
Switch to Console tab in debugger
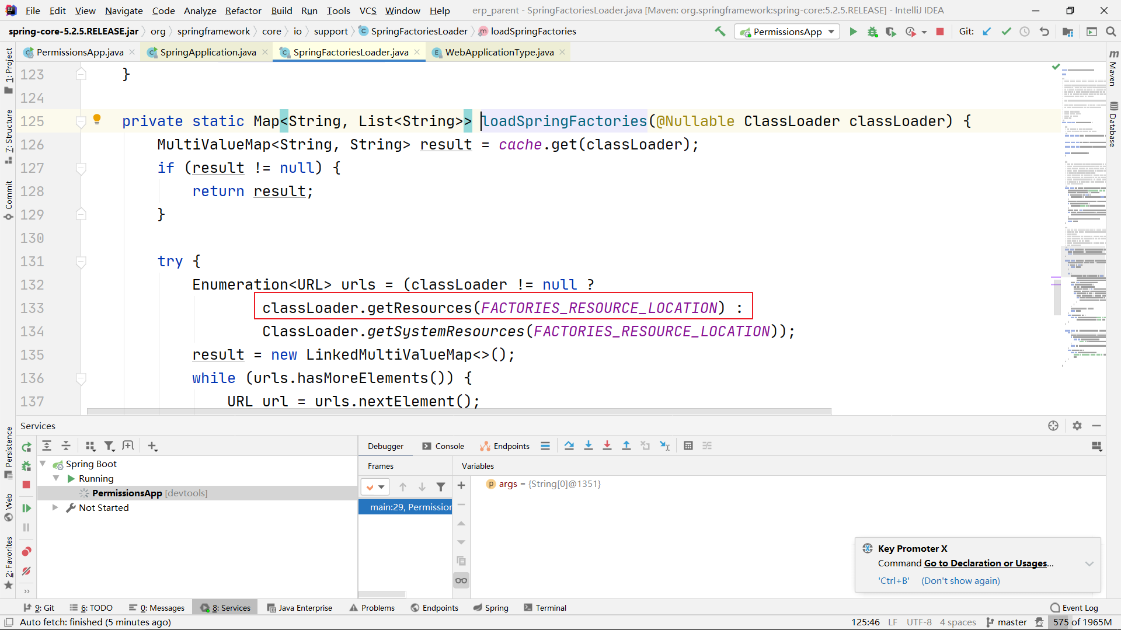443,446
